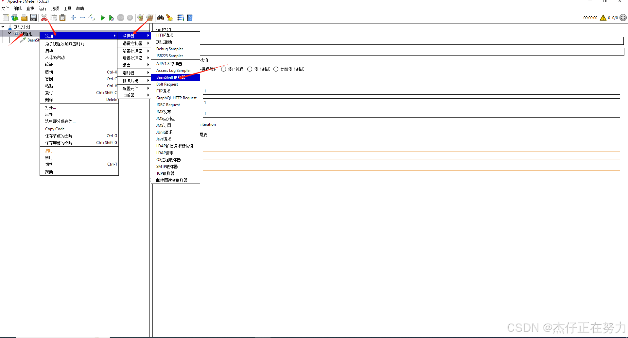
Task: Click the yellow warning triangle log icon
Action: (603, 18)
